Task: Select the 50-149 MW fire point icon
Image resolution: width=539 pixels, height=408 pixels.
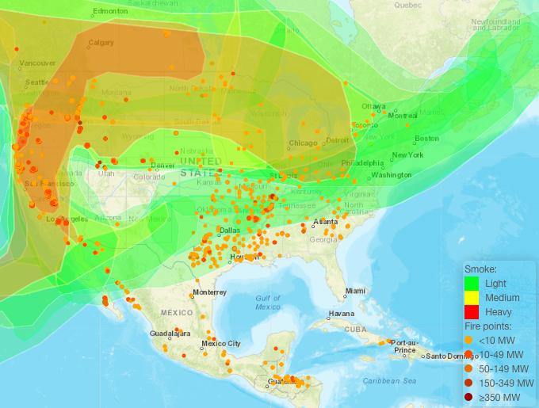Action: pos(471,368)
